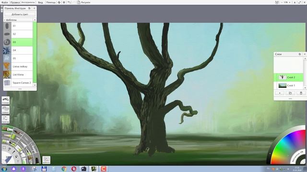307x172 pixels.
Task: Add a new layer group folder
Action: (290, 93)
